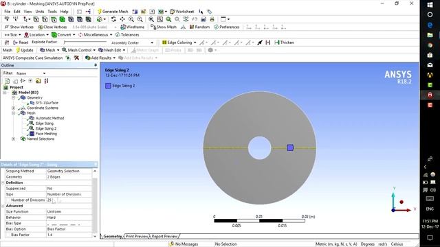Reset the explode factor
The height and width of the screenshot is (247, 440).
point(21,43)
